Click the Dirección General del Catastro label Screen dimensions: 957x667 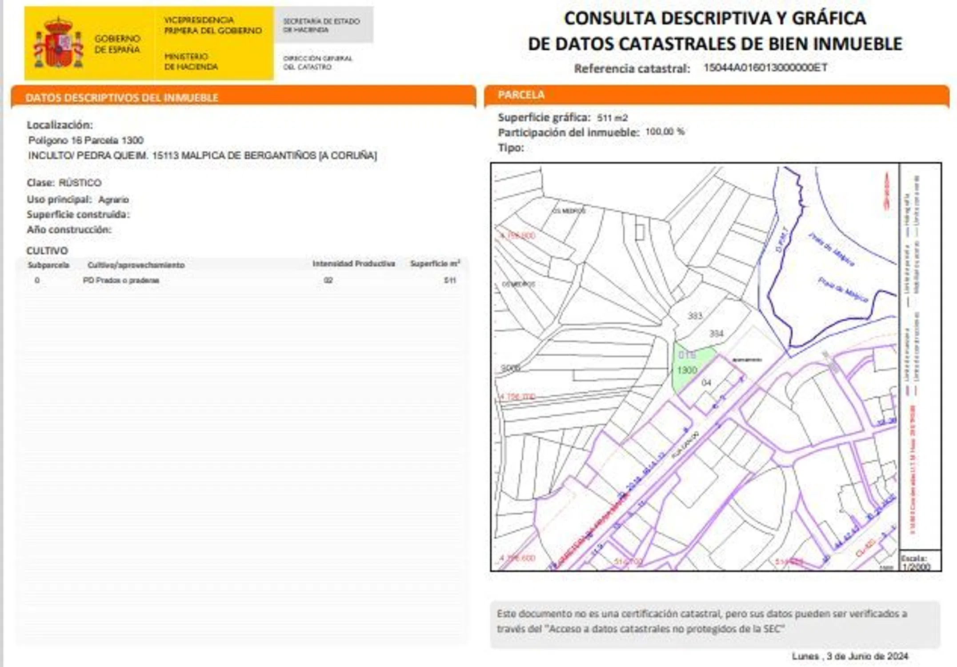pyautogui.click(x=317, y=63)
